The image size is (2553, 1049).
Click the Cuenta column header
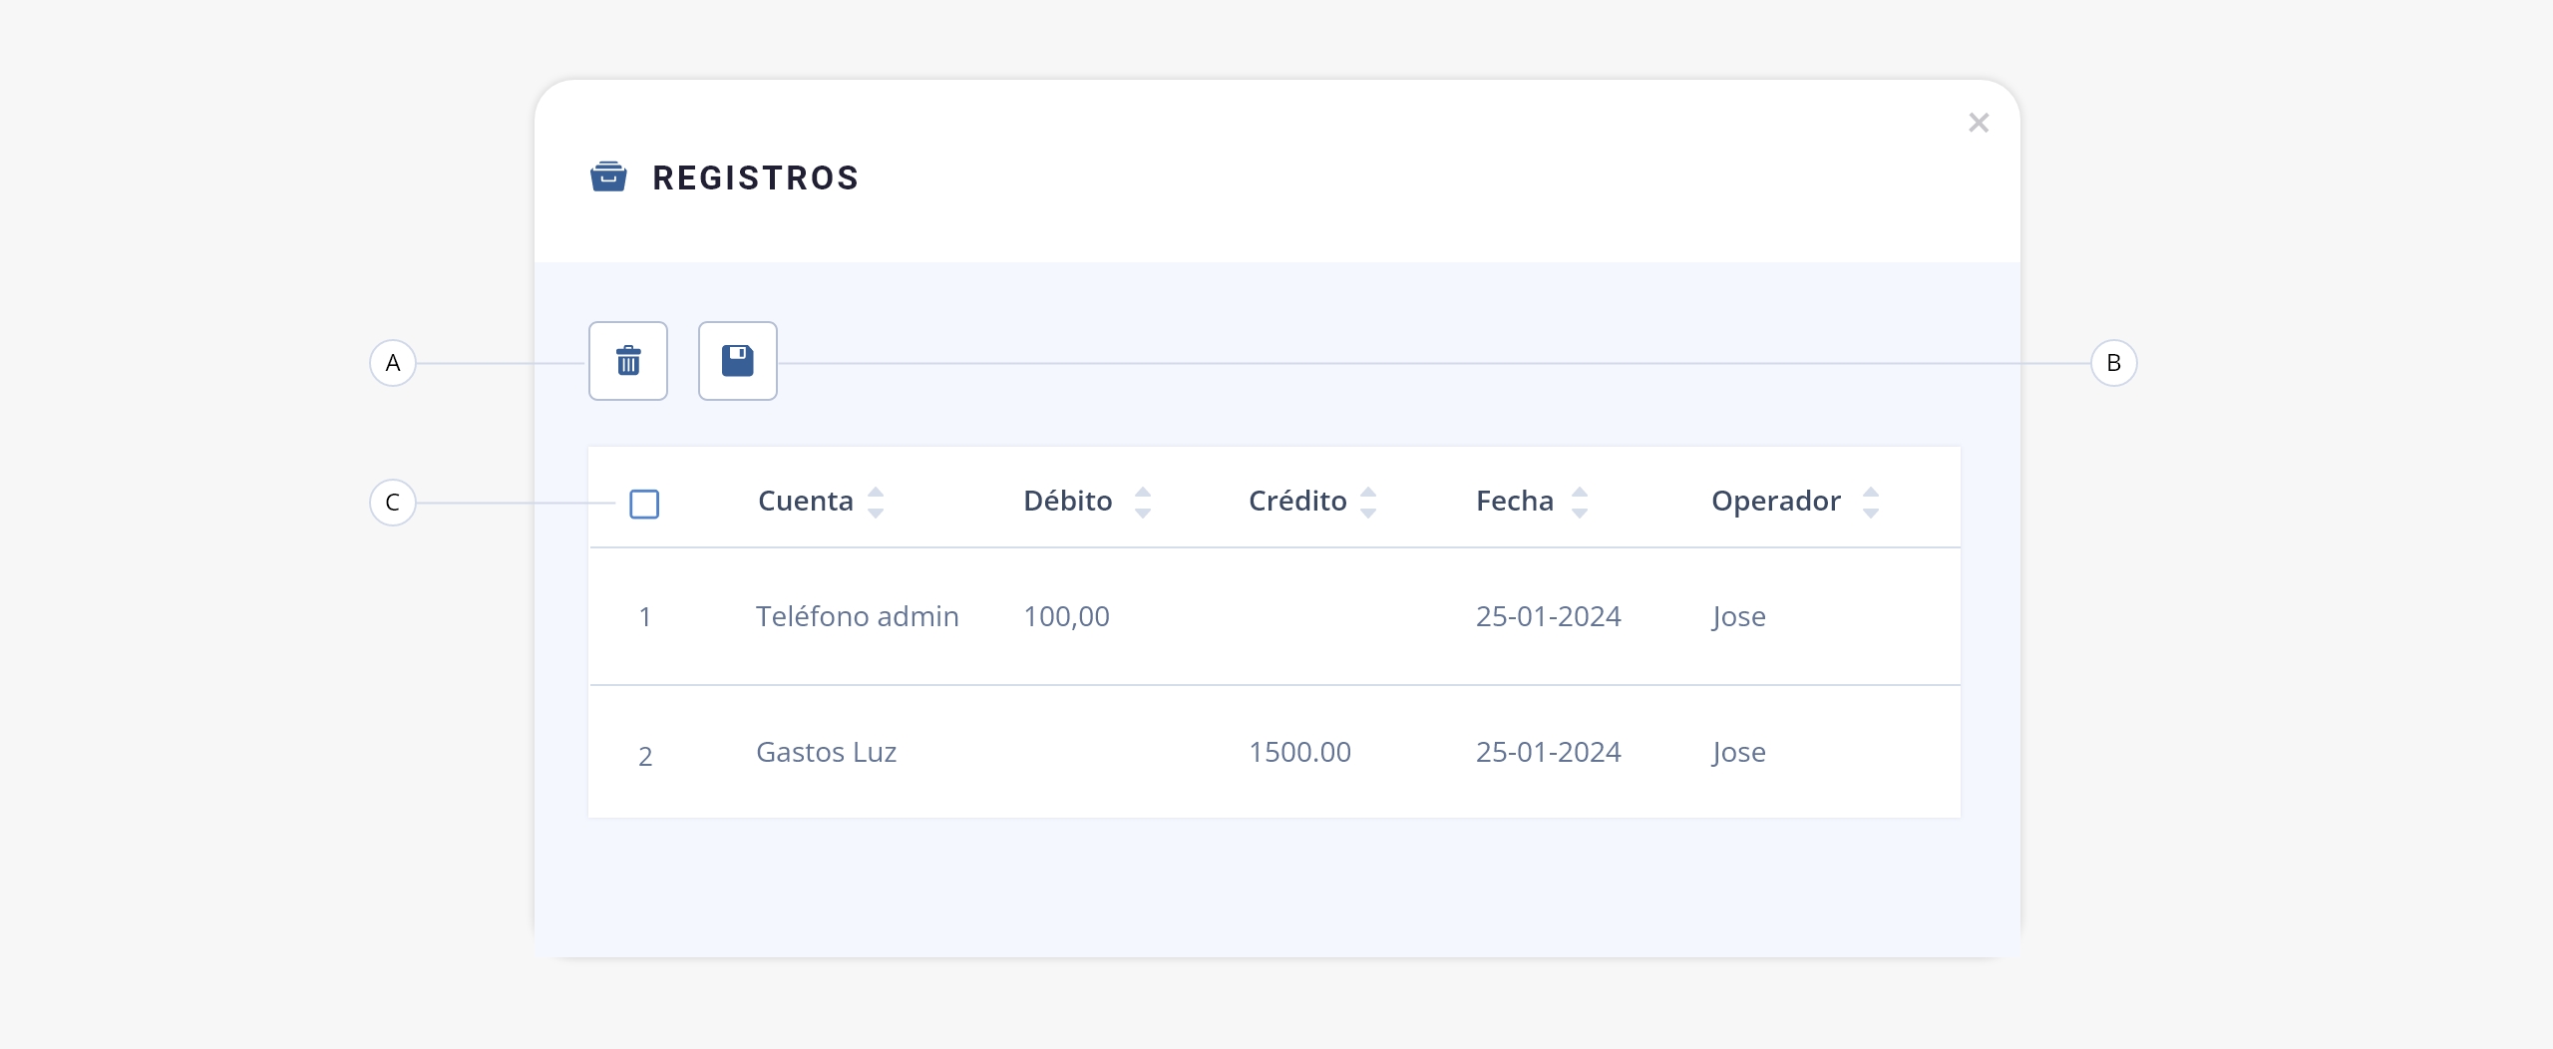tap(806, 501)
